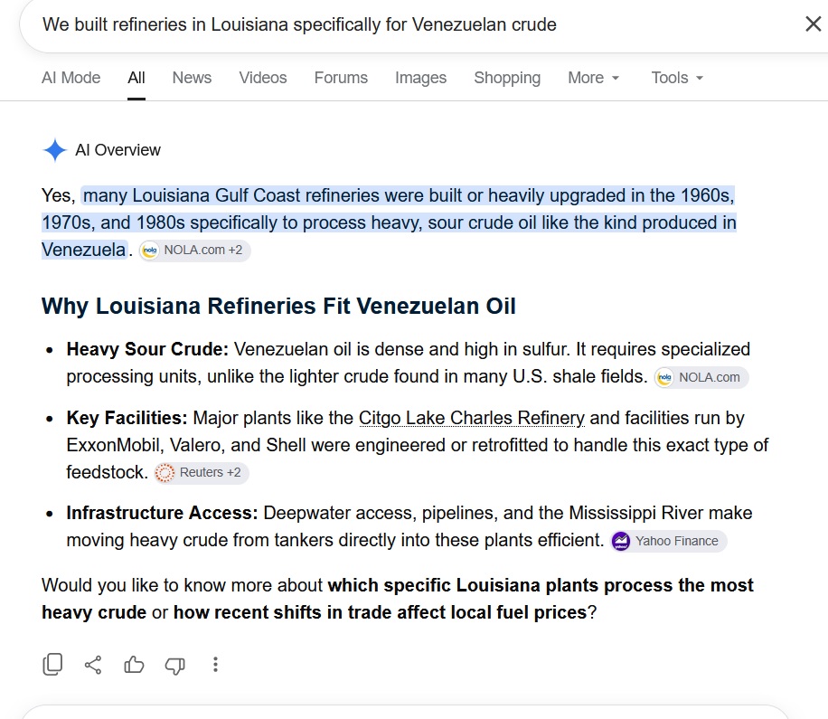Switch to AI Mode
This screenshot has height=719, width=828.
click(x=71, y=78)
